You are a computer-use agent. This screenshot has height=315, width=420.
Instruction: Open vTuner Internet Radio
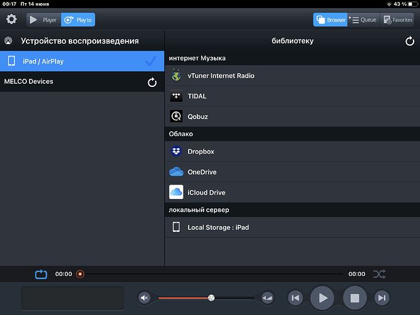tap(293, 76)
